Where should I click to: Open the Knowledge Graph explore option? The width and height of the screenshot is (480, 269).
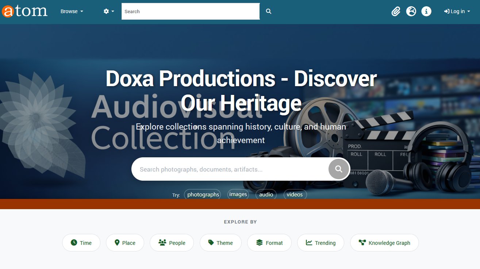pyautogui.click(x=384, y=243)
